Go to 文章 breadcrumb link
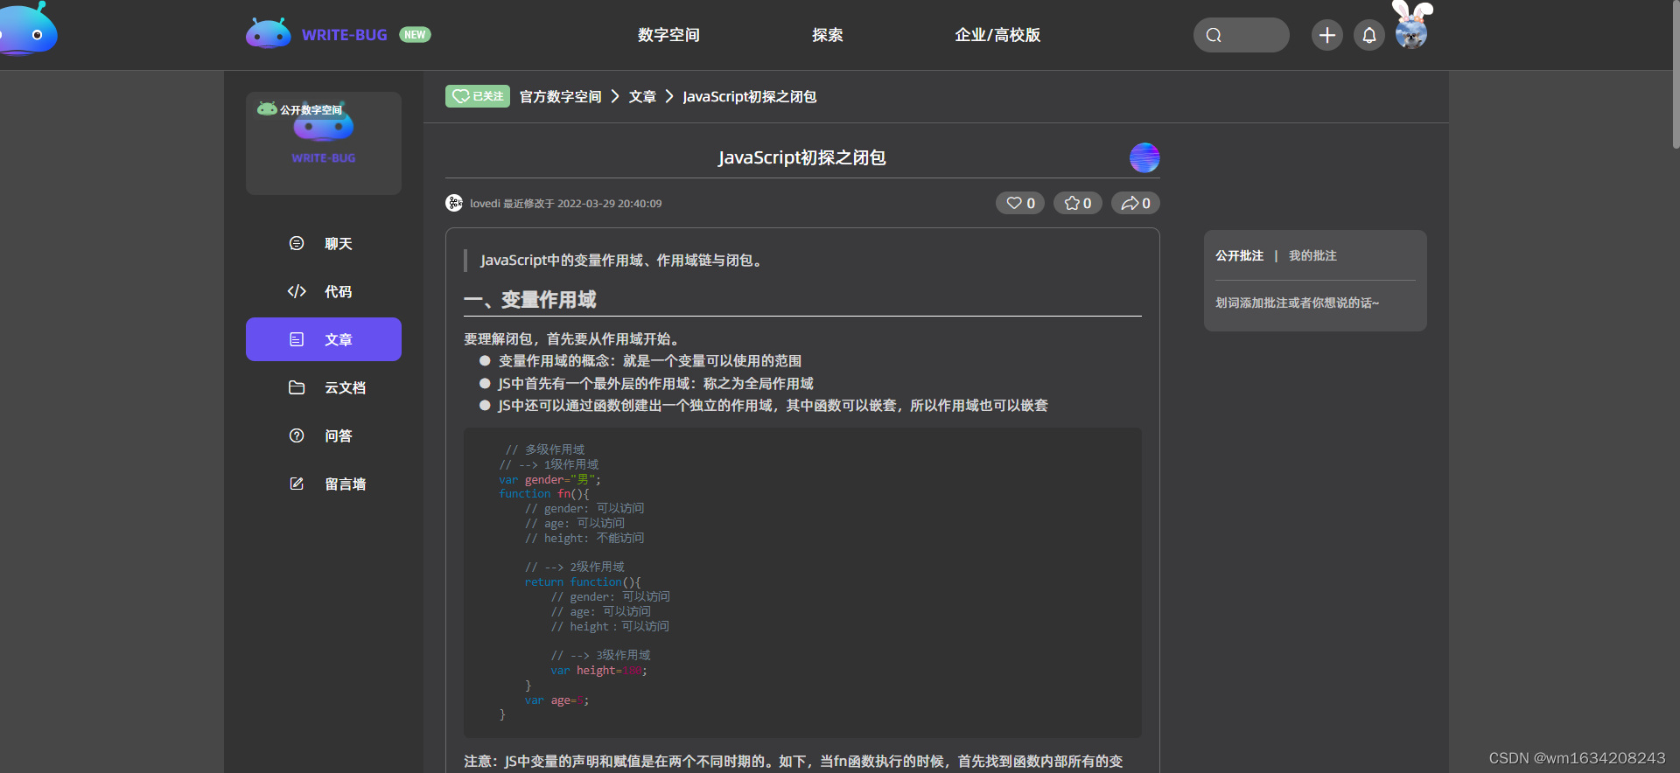Screen dimensions: 1680x773 pos(642,96)
